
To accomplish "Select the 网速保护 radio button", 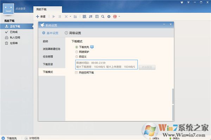I will pos(77,52).
